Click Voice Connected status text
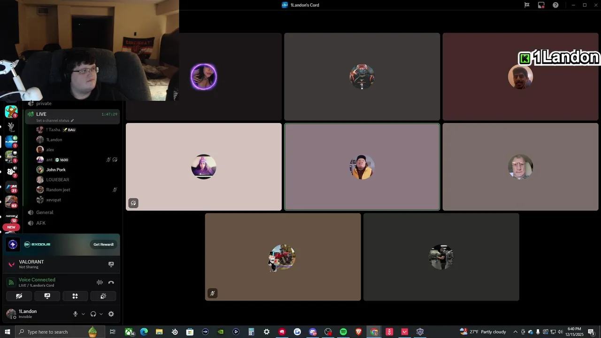 pyautogui.click(x=37, y=280)
